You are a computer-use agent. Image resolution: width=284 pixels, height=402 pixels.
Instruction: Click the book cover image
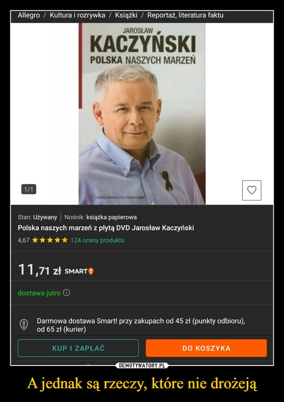(142, 114)
